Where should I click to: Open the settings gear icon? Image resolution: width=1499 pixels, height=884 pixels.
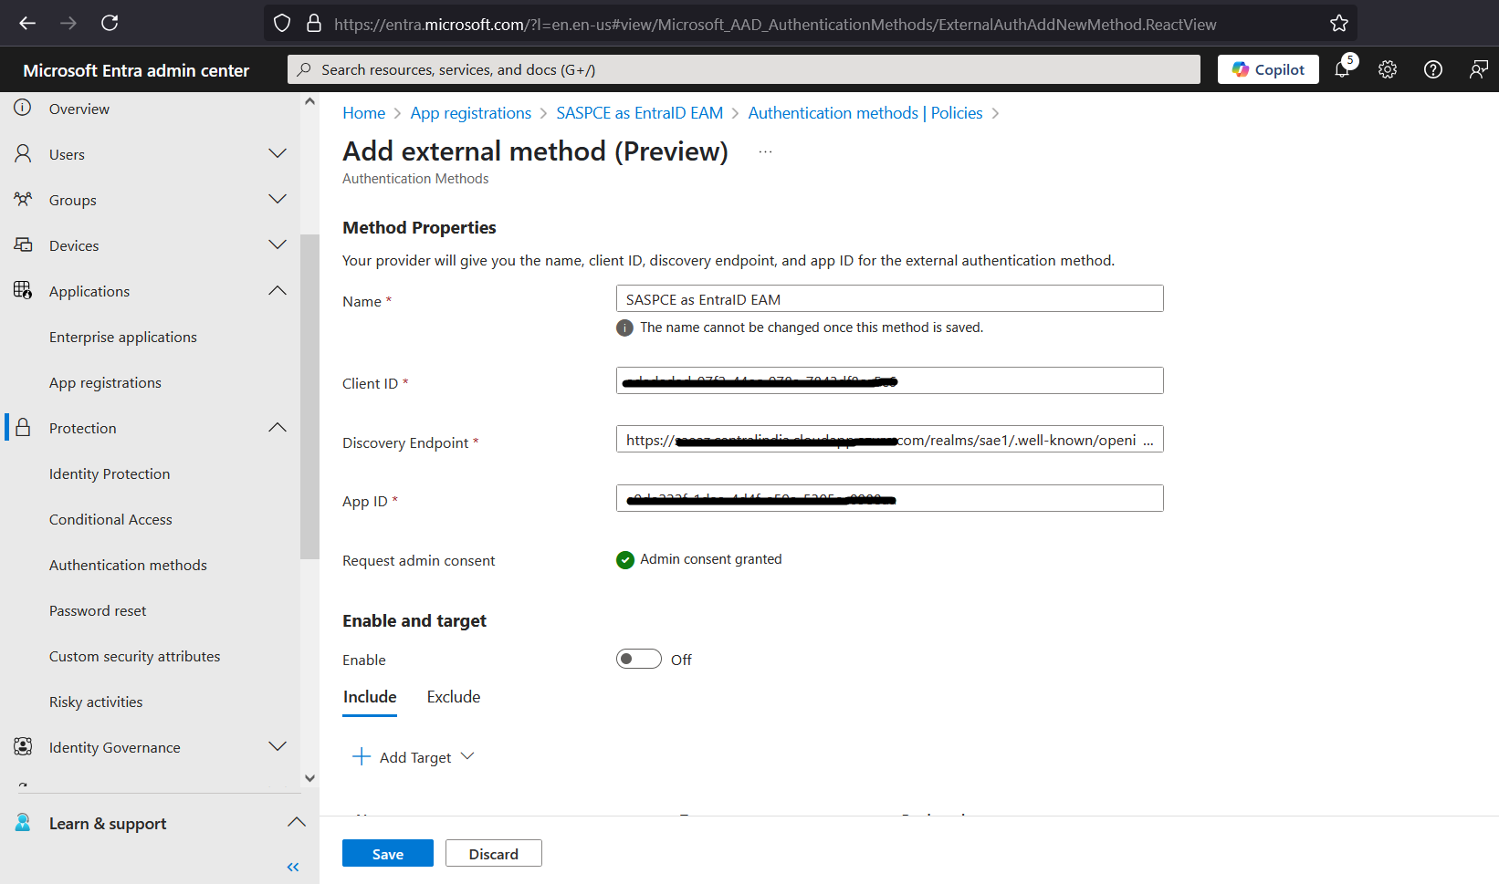[1388, 69]
